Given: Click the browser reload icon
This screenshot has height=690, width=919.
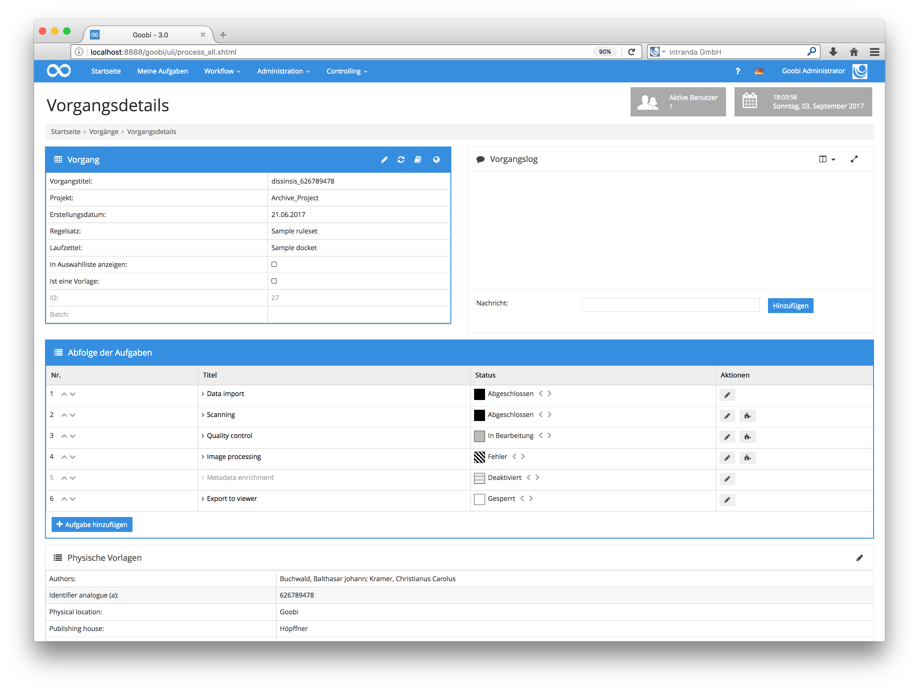Looking at the screenshot, I should pyautogui.click(x=632, y=52).
